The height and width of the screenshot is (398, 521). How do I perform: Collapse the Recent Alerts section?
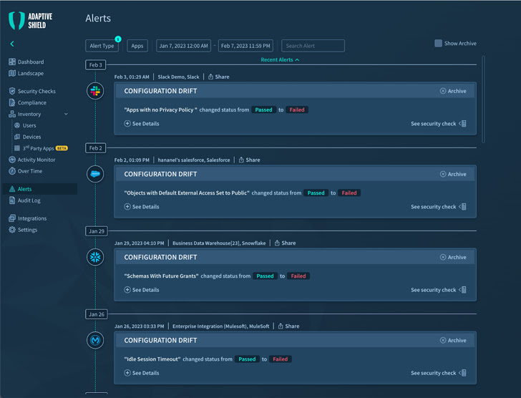click(x=280, y=60)
